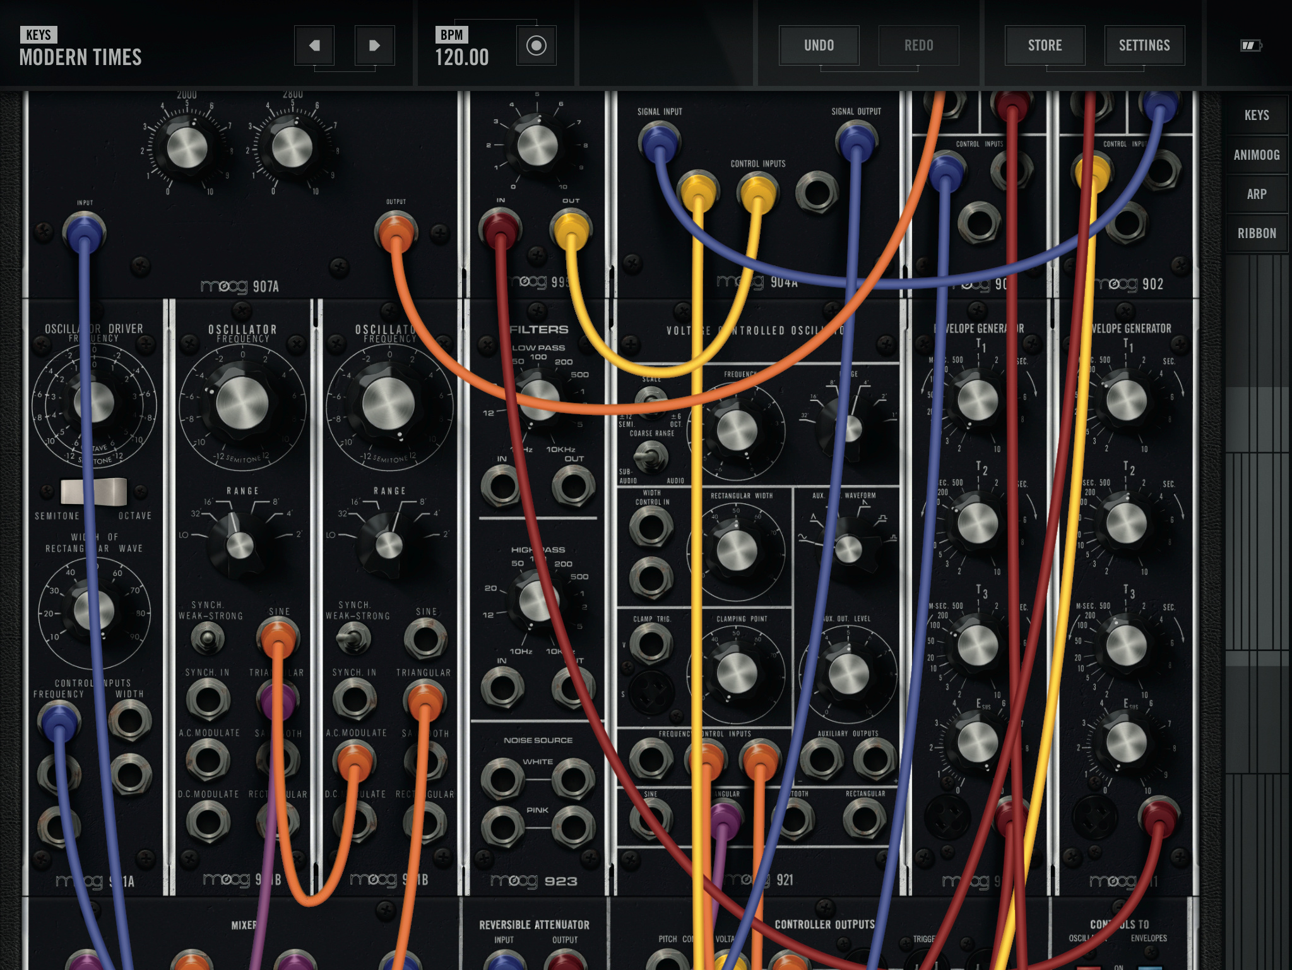1292x970 pixels.
Task: Click the 921 aux waveform selector knob
Action: (x=848, y=548)
